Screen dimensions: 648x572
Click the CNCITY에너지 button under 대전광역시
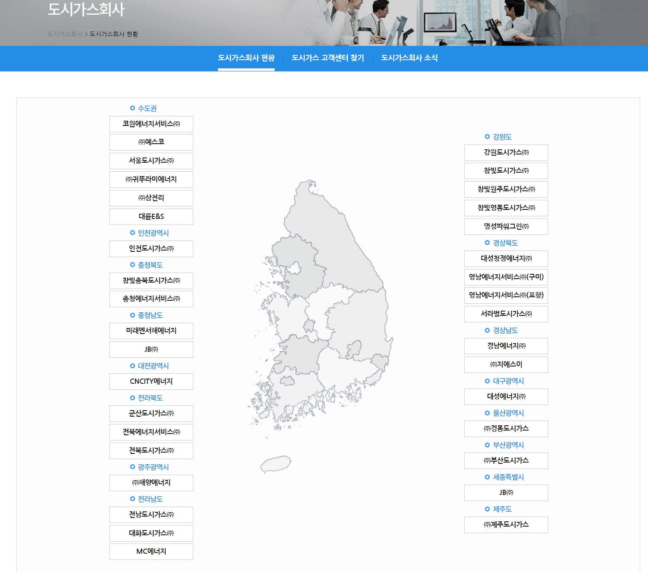(x=151, y=381)
